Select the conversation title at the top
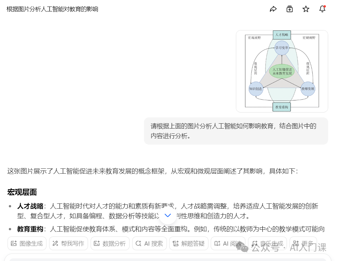This screenshot has width=337, height=261. pyautogui.click(x=52, y=9)
